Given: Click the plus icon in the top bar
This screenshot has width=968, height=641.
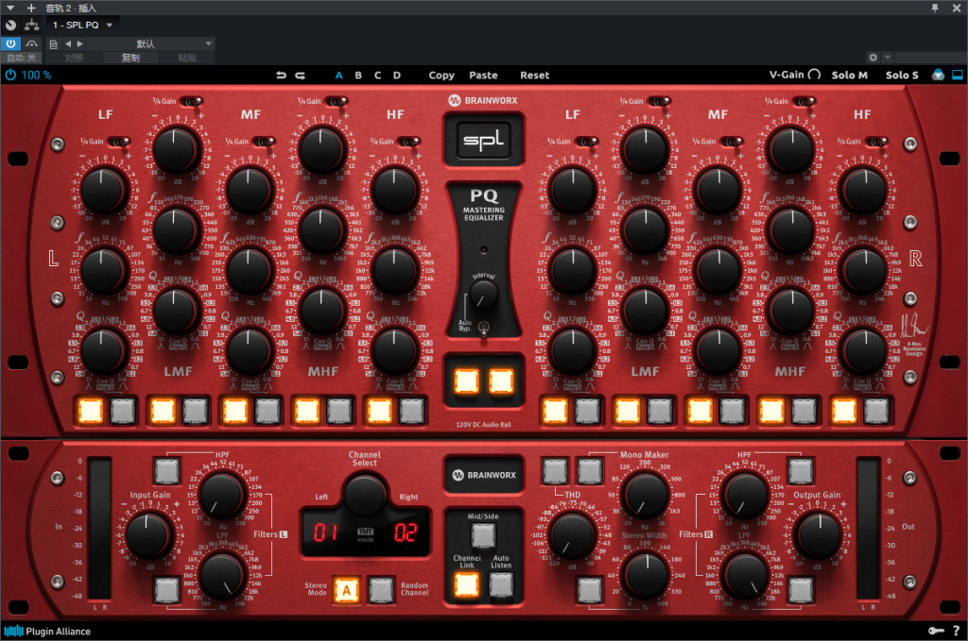Looking at the screenshot, I should point(31,8).
